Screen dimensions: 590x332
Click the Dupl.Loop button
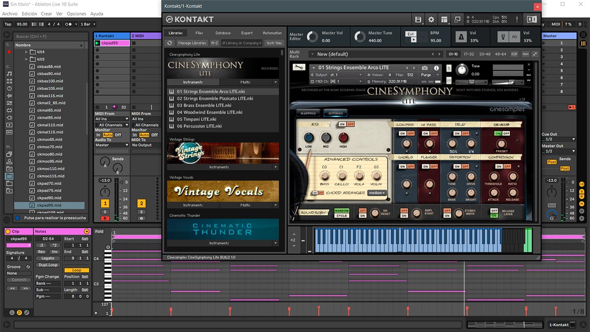click(x=48, y=265)
